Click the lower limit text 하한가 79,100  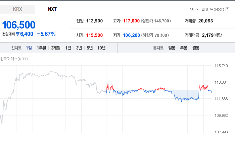pos(155,35)
